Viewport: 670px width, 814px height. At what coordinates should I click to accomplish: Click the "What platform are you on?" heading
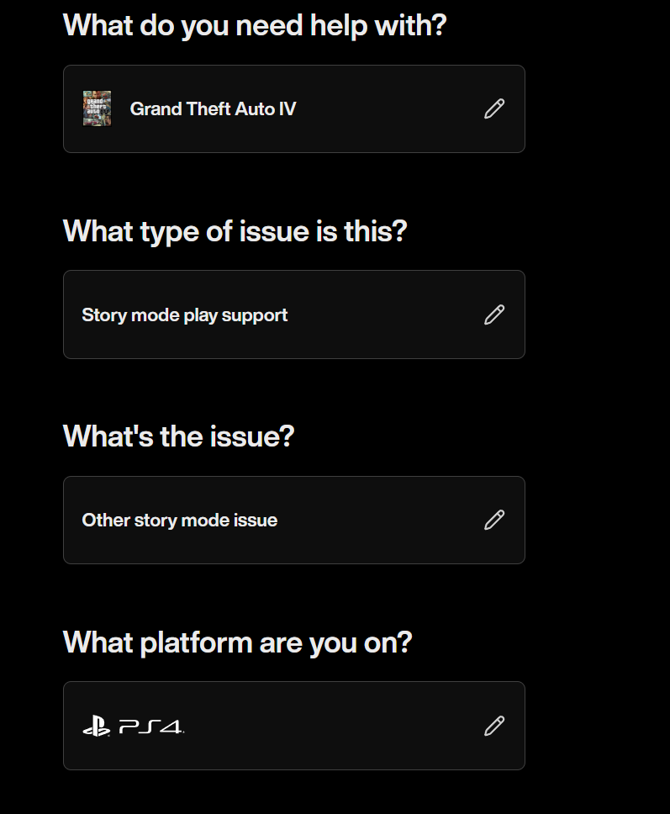click(237, 642)
